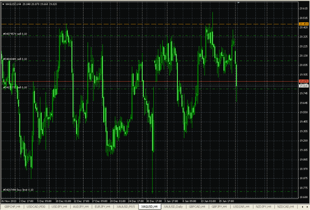This screenshot has width=310, height=210.
Task: Click the chart shift triangle marker at top
Action: coord(238,2)
